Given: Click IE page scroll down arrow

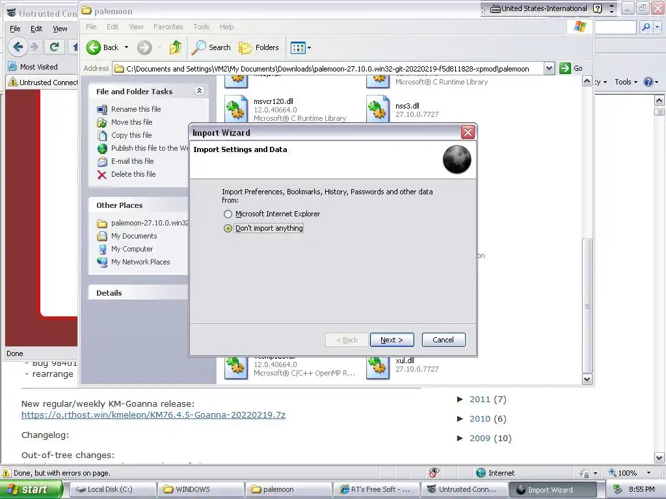Looking at the screenshot, I should pyautogui.click(x=659, y=458).
